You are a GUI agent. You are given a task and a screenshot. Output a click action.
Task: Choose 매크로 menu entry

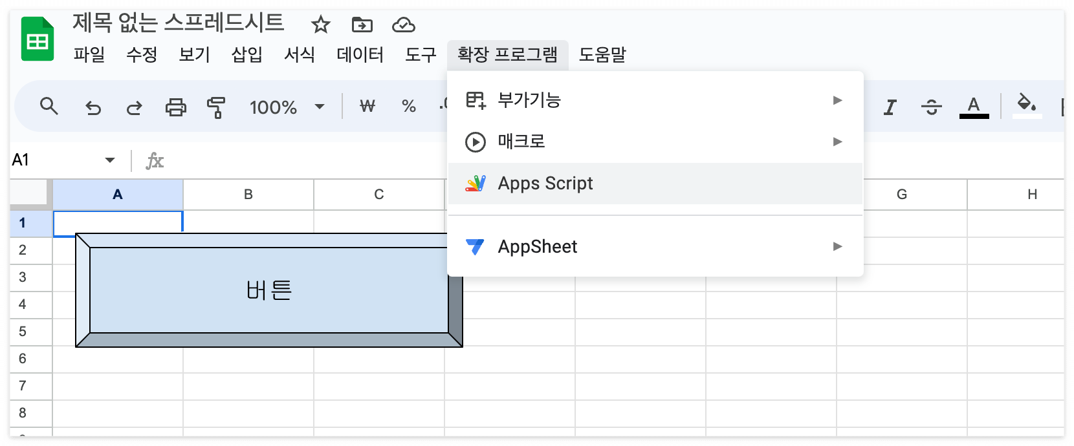[655, 142]
